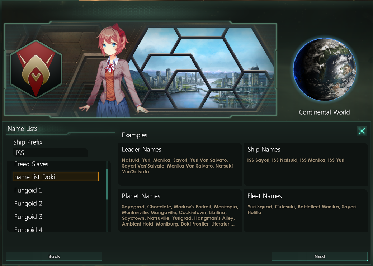Select the name_list_Doki entry
The width and height of the screenshot is (373, 266).
tap(56, 177)
